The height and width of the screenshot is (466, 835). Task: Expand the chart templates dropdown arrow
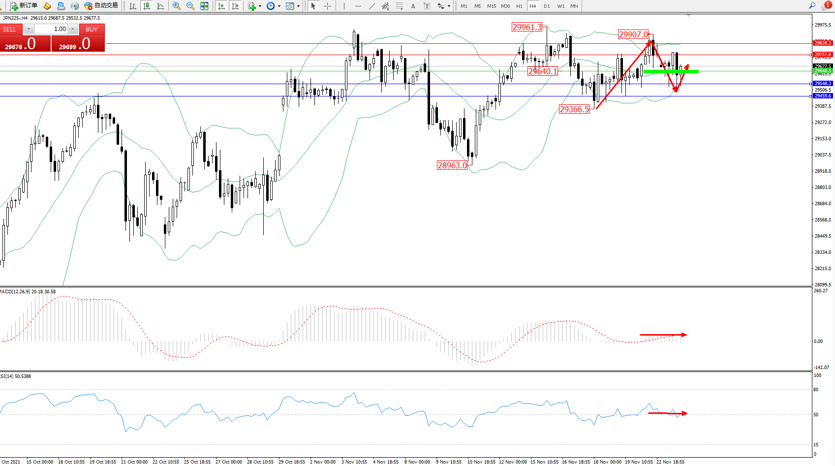pyautogui.click(x=298, y=6)
